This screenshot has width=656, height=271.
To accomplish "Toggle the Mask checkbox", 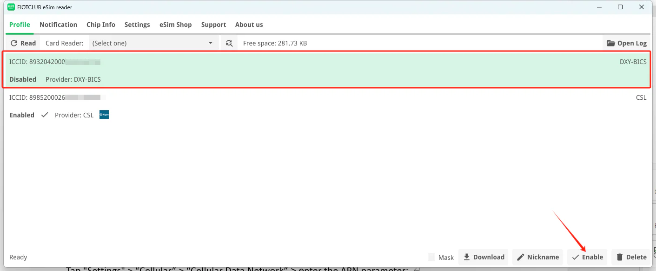I will pyautogui.click(x=431, y=257).
